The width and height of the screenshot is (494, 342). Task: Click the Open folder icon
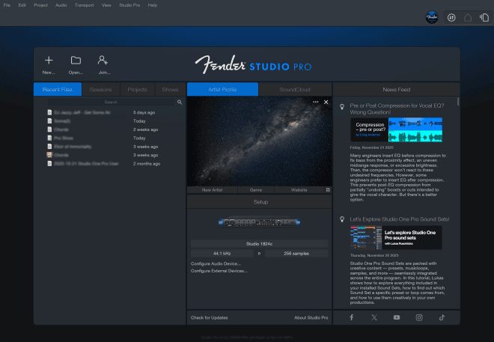76,61
